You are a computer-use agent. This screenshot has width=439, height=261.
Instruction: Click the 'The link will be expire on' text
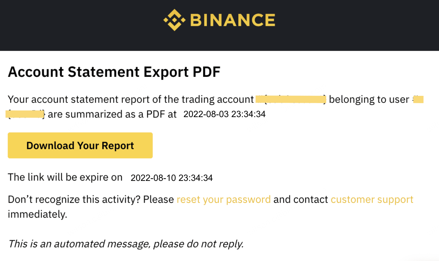[65, 177]
